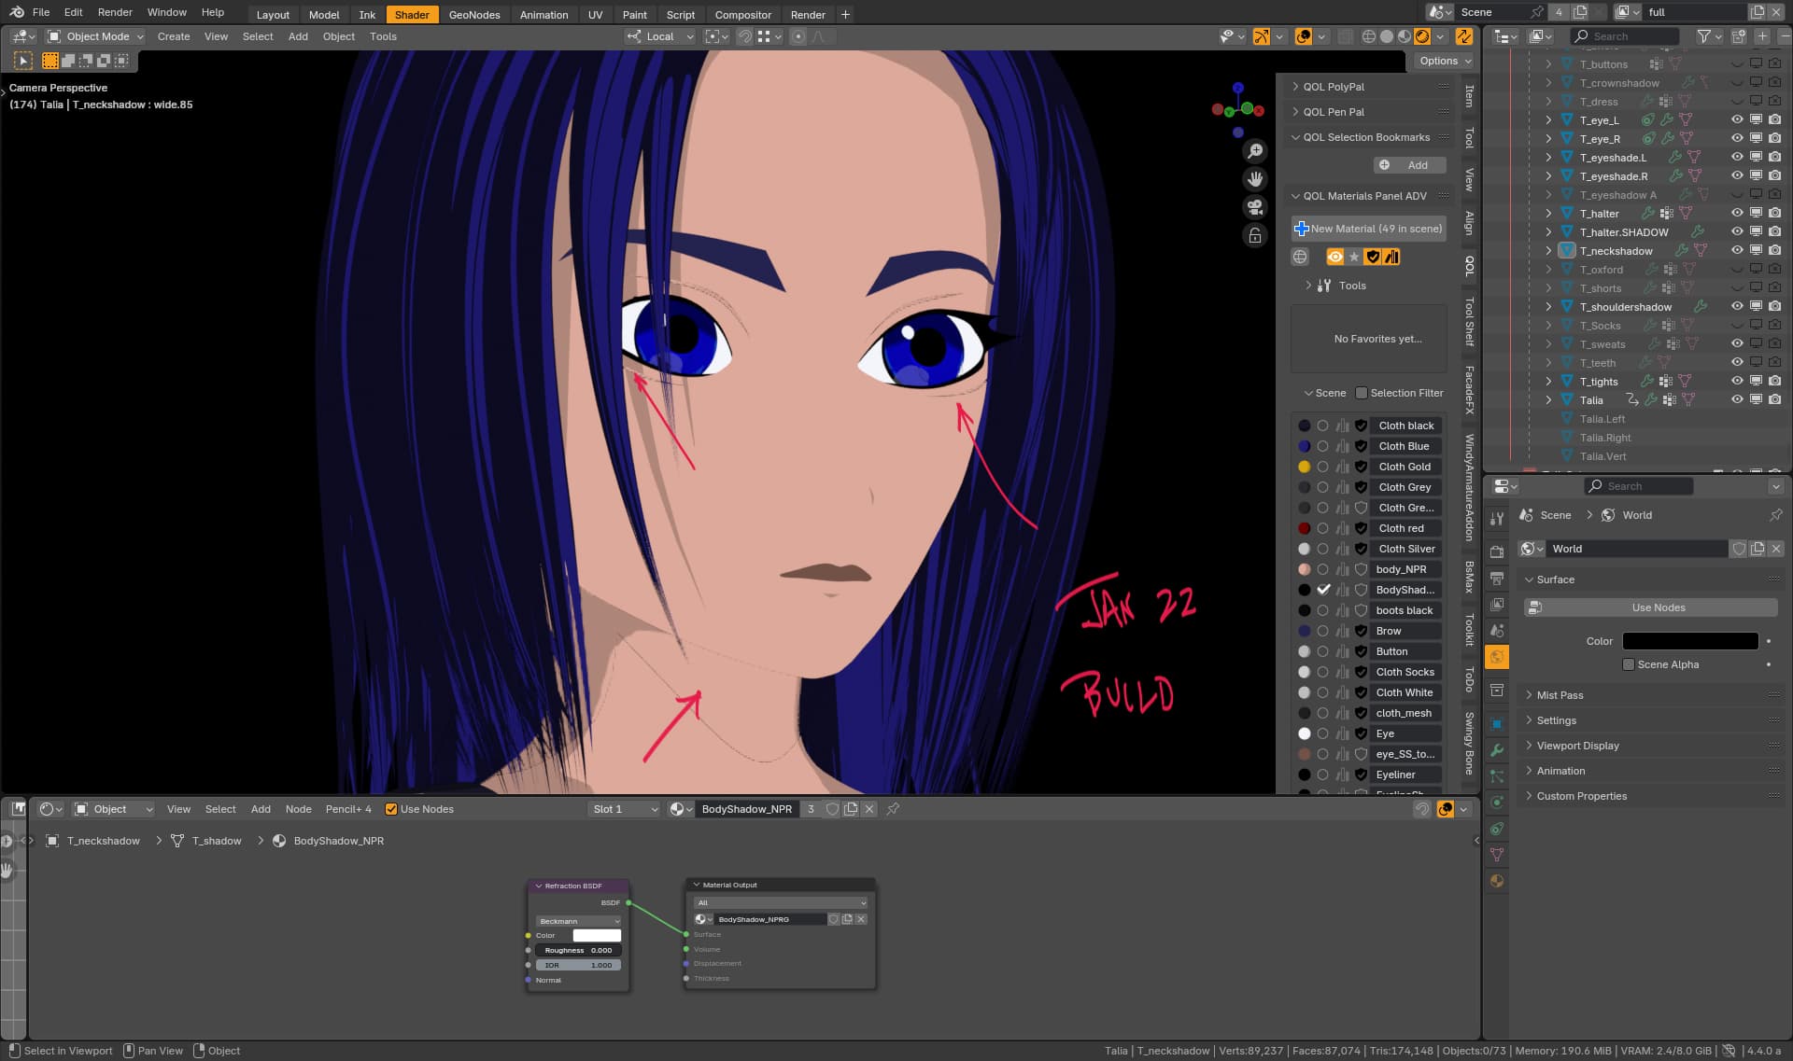Expand the T_shouldershadow tree item
This screenshot has width=1793, height=1061.
(1548, 307)
